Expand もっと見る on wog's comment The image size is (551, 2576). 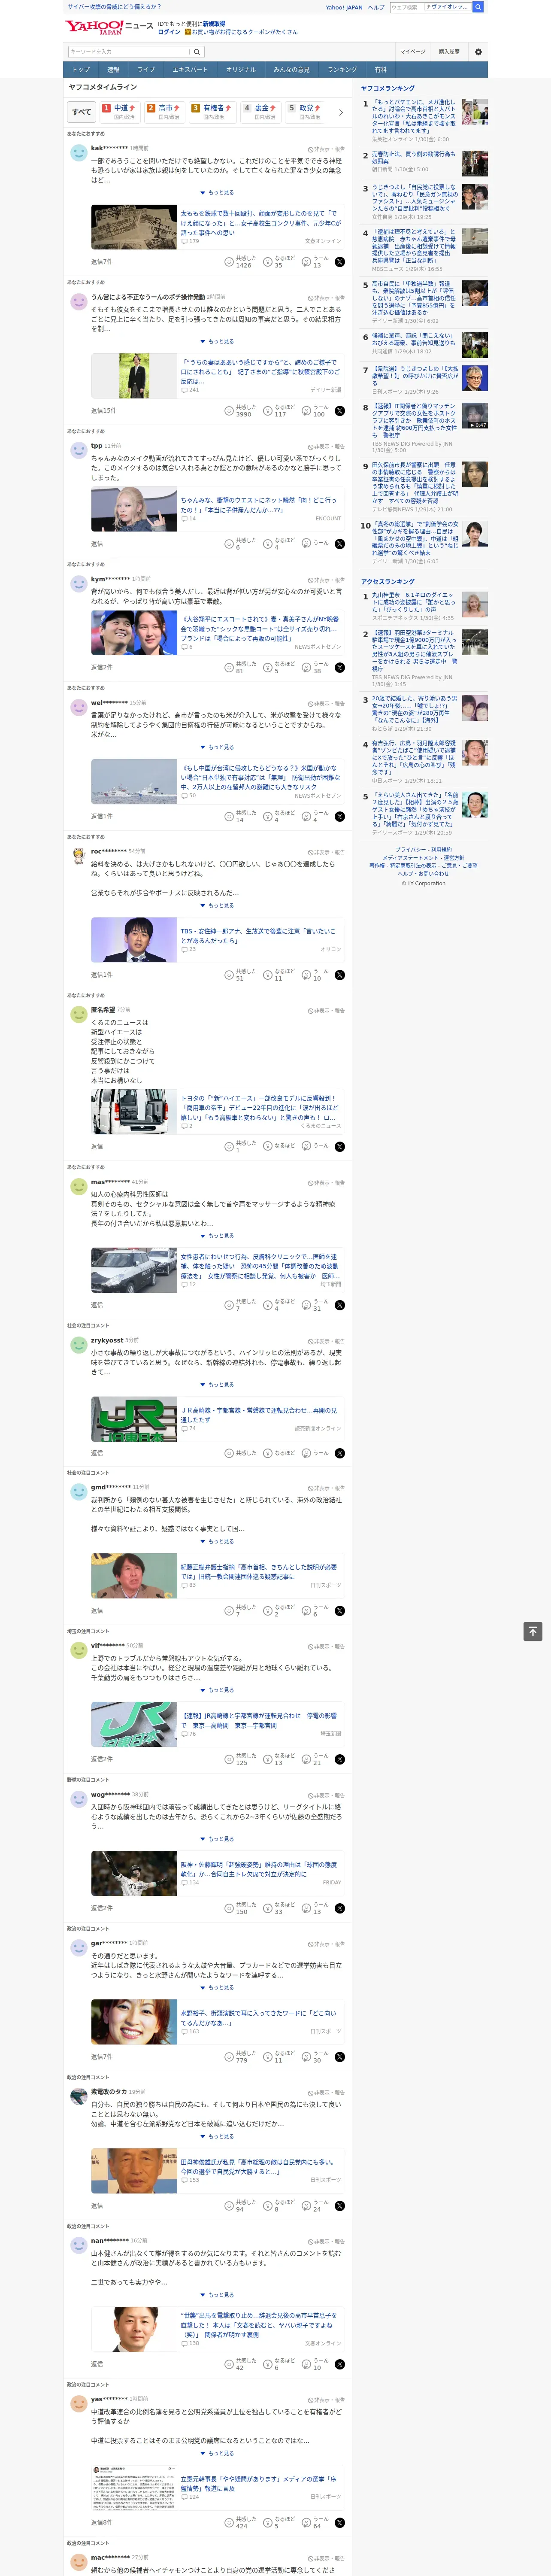217,1838
